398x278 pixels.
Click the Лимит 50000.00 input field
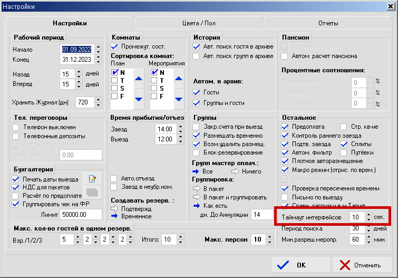80,214
